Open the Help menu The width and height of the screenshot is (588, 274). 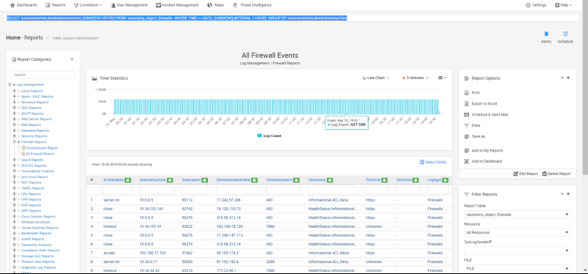tap(563, 5)
